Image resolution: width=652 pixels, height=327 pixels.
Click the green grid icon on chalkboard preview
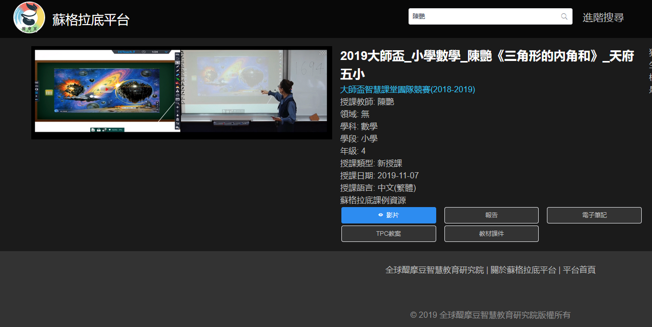50,92
